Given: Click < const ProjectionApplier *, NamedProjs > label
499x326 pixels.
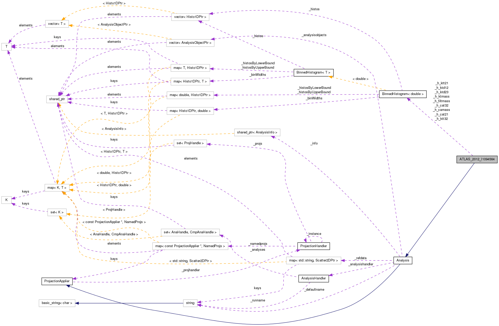Looking at the screenshot, I should [114, 222].
